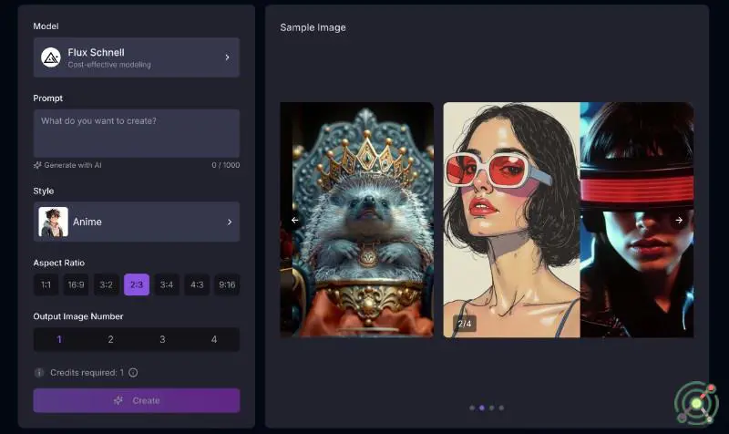729x434 pixels.
Task: Click the Anime style avatar thumbnail
Action: 53,222
